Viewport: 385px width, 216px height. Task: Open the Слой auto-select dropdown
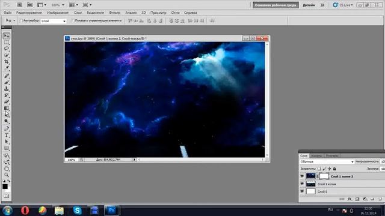[x=54, y=21]
